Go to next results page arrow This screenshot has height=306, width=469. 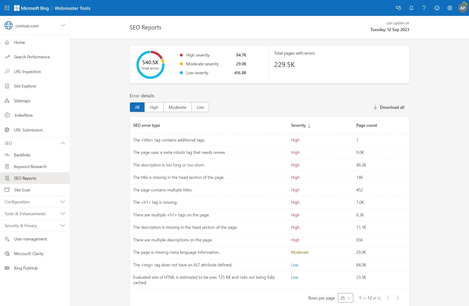tap(398, 298)
